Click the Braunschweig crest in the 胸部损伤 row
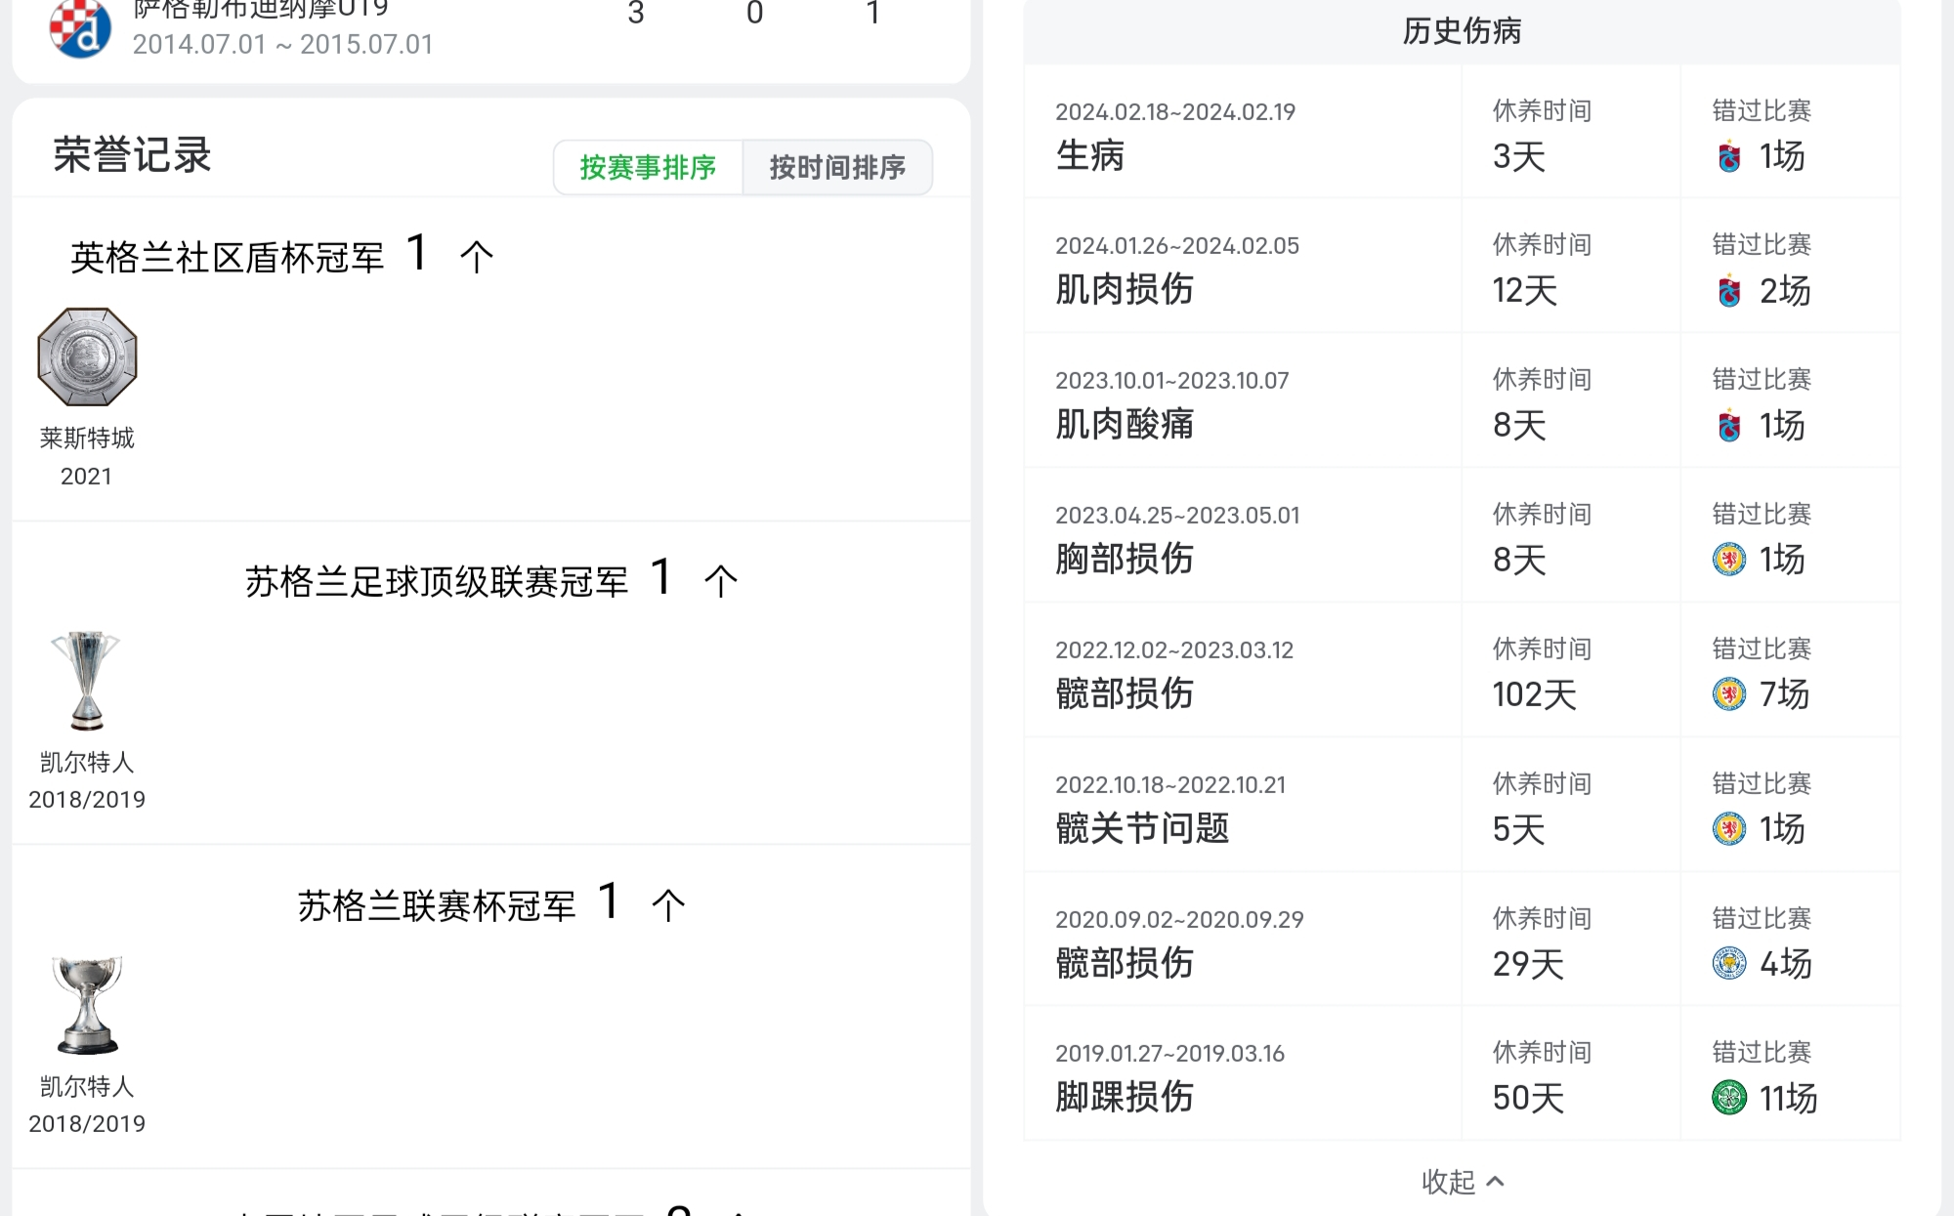This screenshot has height=1216, width=1954. tap(1729, 560)
